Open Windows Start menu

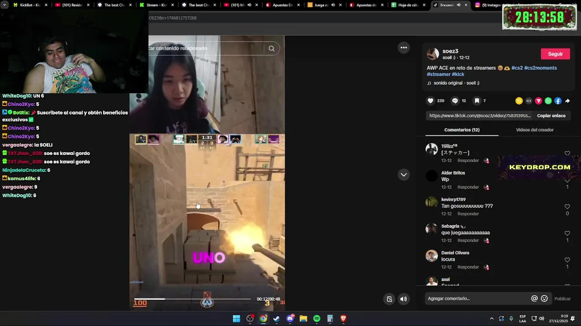click(x=236, y=319)
